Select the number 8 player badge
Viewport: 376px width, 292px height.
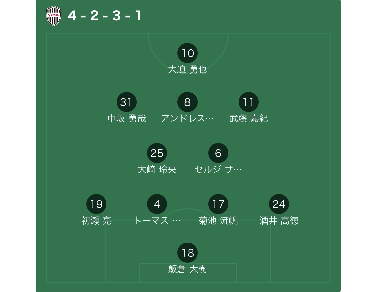[187, 102]
